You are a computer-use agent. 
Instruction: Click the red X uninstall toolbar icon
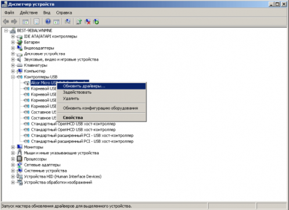coord(88,22)
